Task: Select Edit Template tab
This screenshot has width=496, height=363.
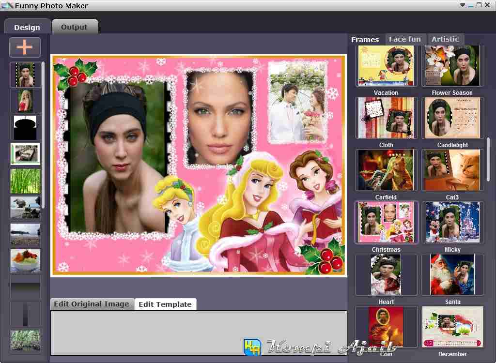Action: click(x=165, y=304)
